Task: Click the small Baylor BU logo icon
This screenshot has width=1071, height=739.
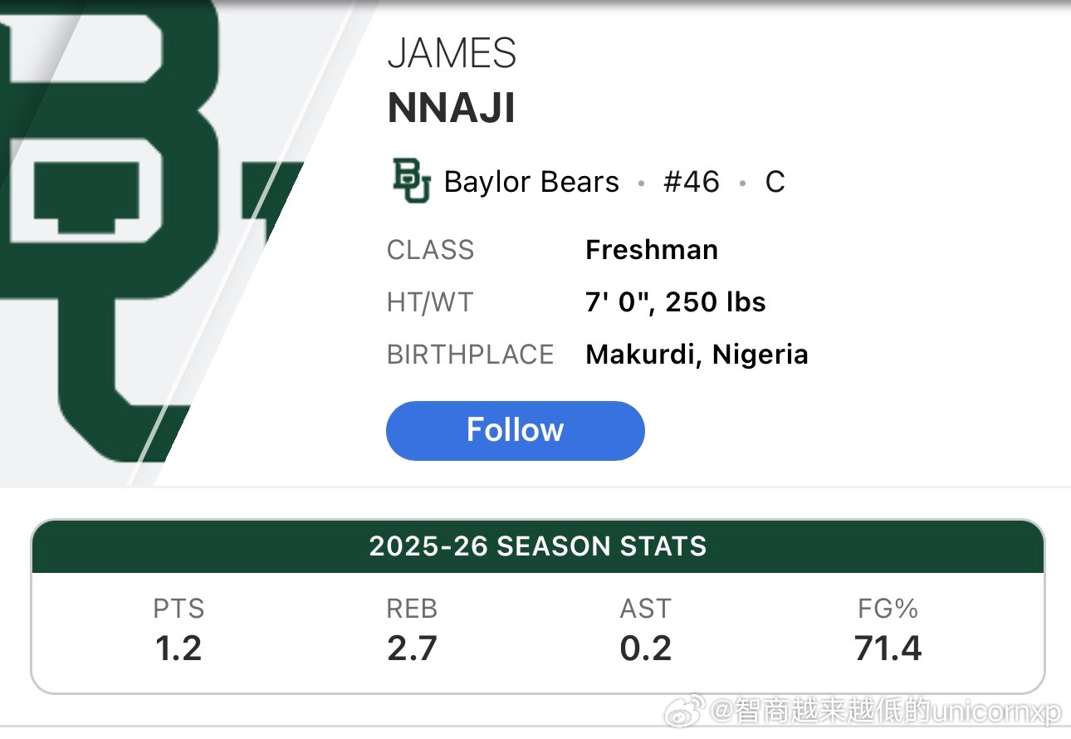Action: tap(412, 182)
